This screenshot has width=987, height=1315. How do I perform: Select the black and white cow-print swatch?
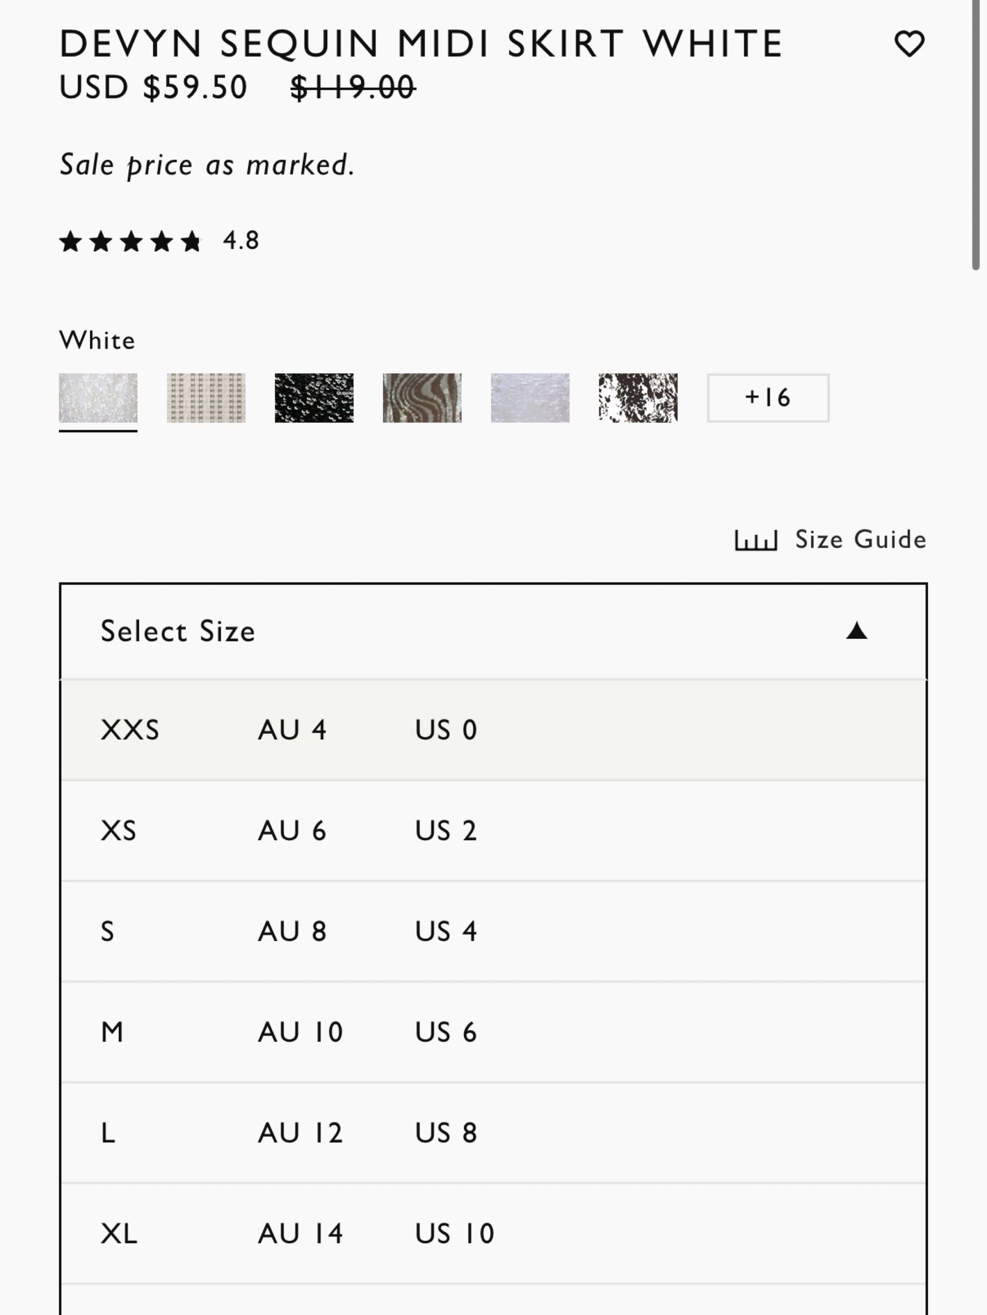[x=638, y=398]
